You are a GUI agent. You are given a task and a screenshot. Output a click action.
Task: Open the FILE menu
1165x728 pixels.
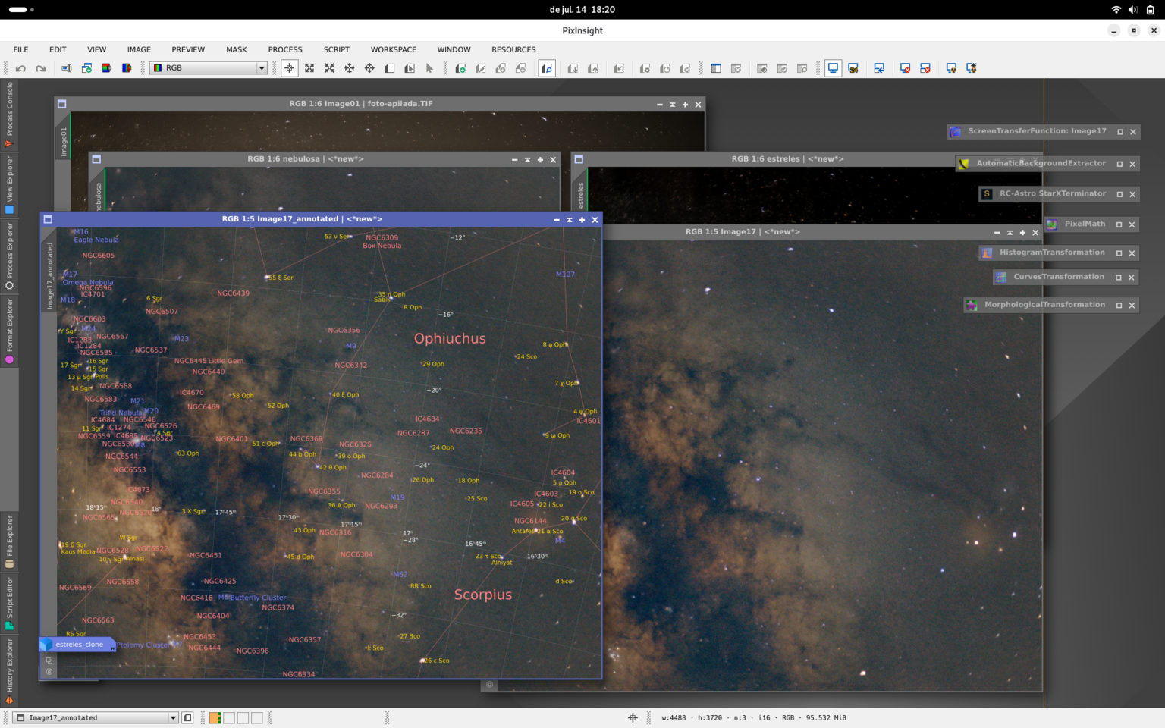point(20,49)
